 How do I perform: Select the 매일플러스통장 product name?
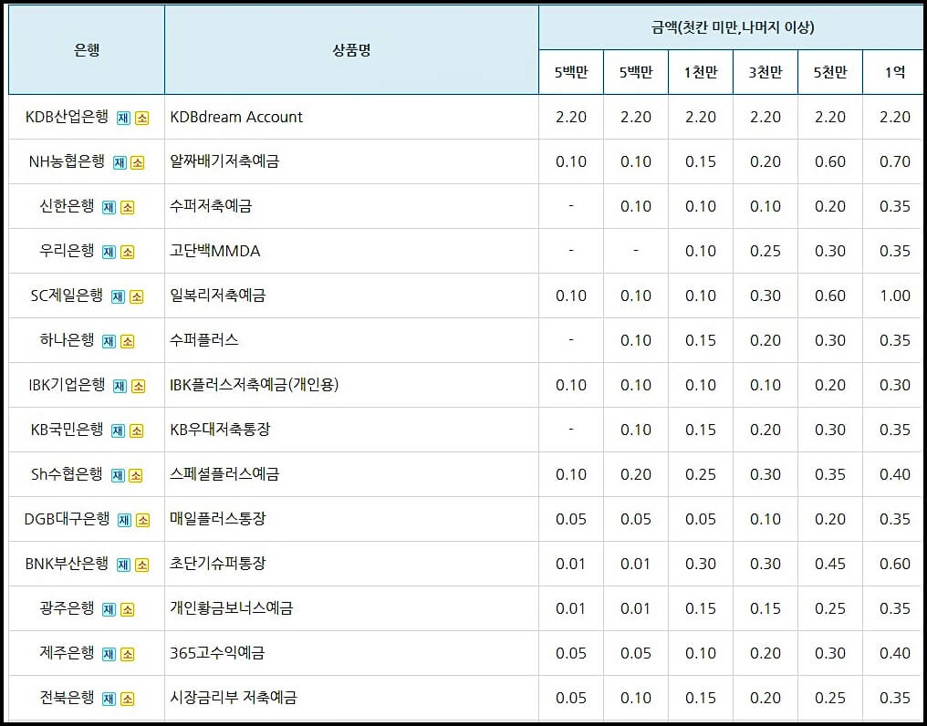[217, 518]
